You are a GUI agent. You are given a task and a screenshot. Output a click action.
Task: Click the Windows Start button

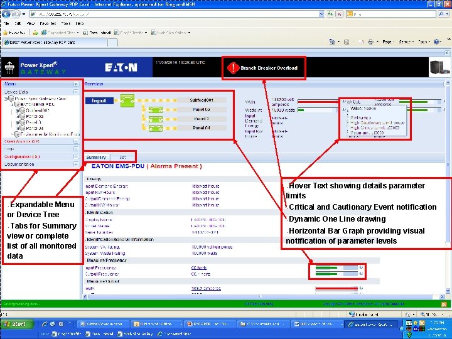[16, 324]
